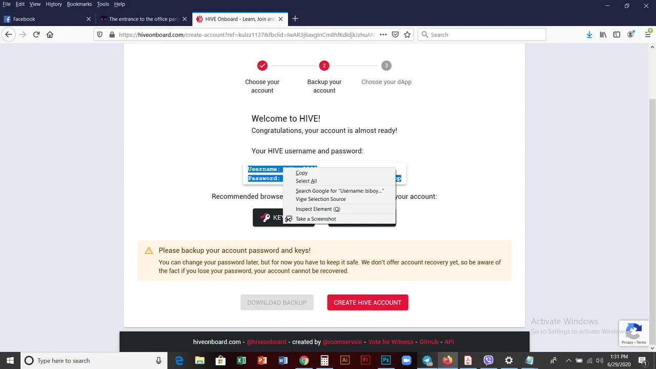The height and width of the screenshot is (369, 656).
Task: Open Viber from the taskbar
Action: (488, 360)
